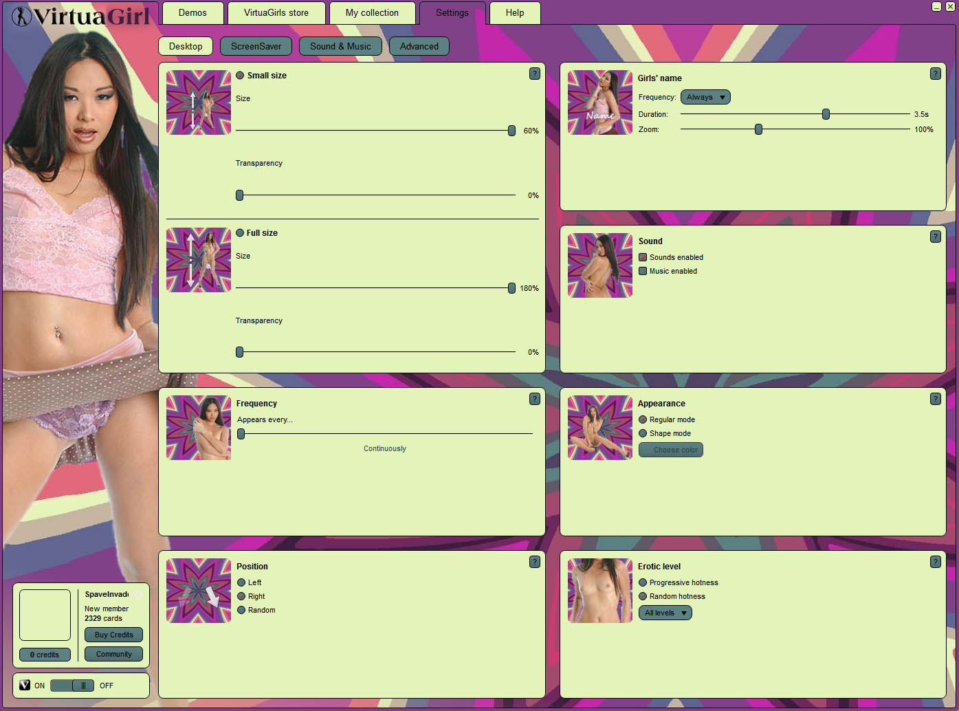
Task: Click the Appearance panel help icon
Action: 935,399
